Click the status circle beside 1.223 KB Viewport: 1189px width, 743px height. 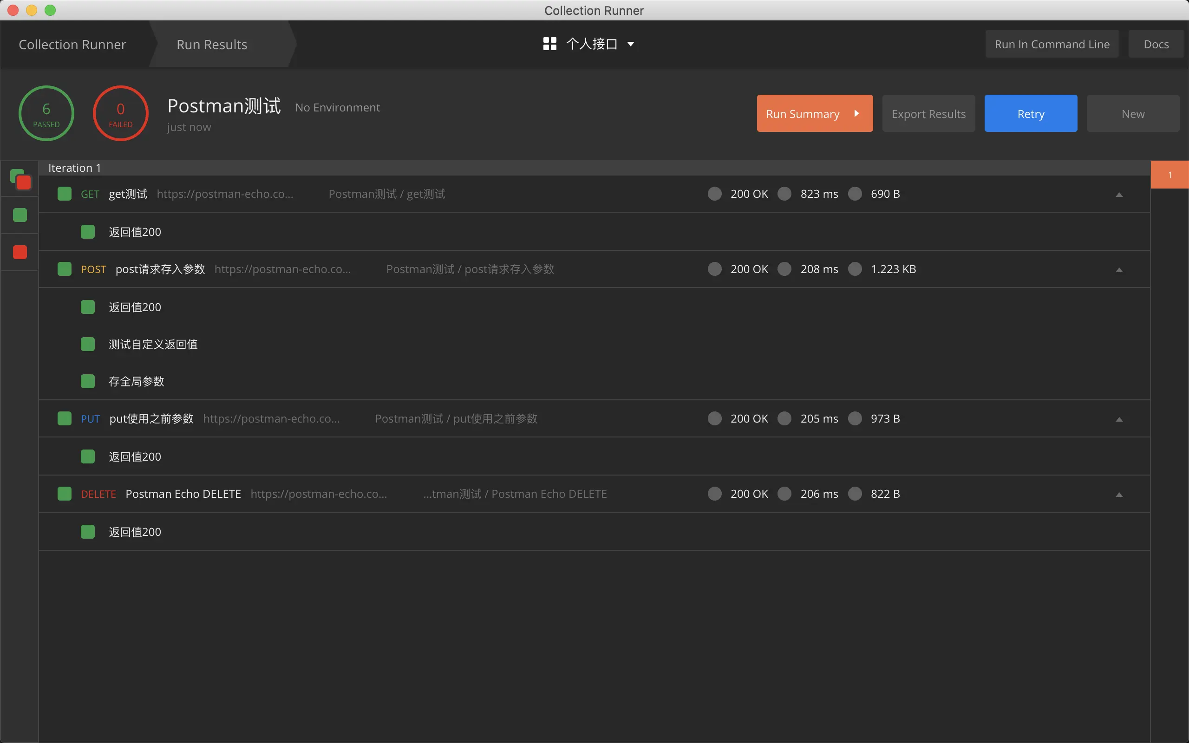(855, 269)
